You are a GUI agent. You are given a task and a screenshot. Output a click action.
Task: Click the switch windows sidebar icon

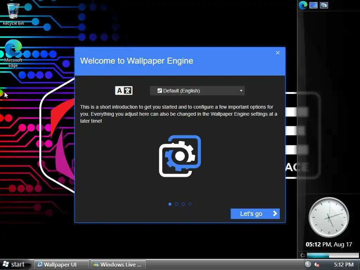click(324, 5)
